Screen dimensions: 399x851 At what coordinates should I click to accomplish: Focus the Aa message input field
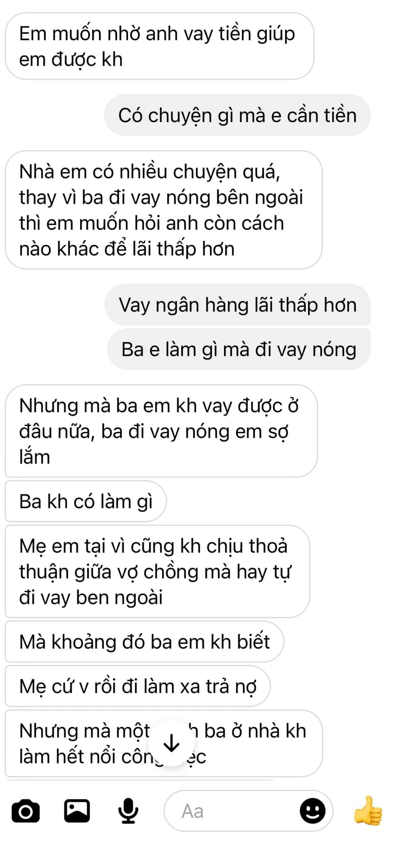click(248, 811)
